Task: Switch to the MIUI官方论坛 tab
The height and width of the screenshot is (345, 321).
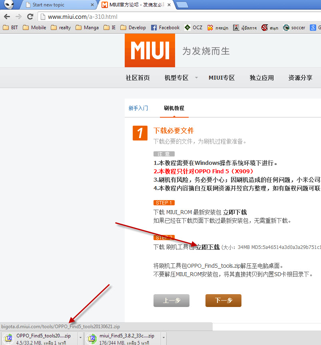Action: click(x=136, y=5)
